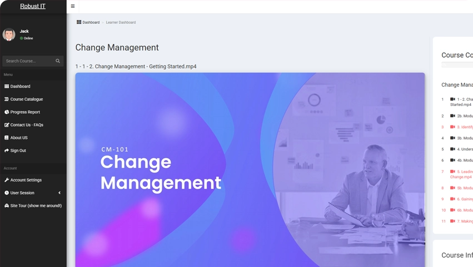This screenshot has height=267, width=473.
Task: Click the Contact Us edit icon
Action: (x=7, y=125)
